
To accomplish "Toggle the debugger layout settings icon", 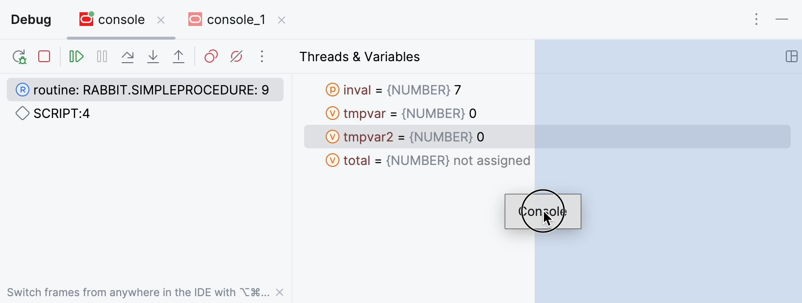I will coord(792,57).
